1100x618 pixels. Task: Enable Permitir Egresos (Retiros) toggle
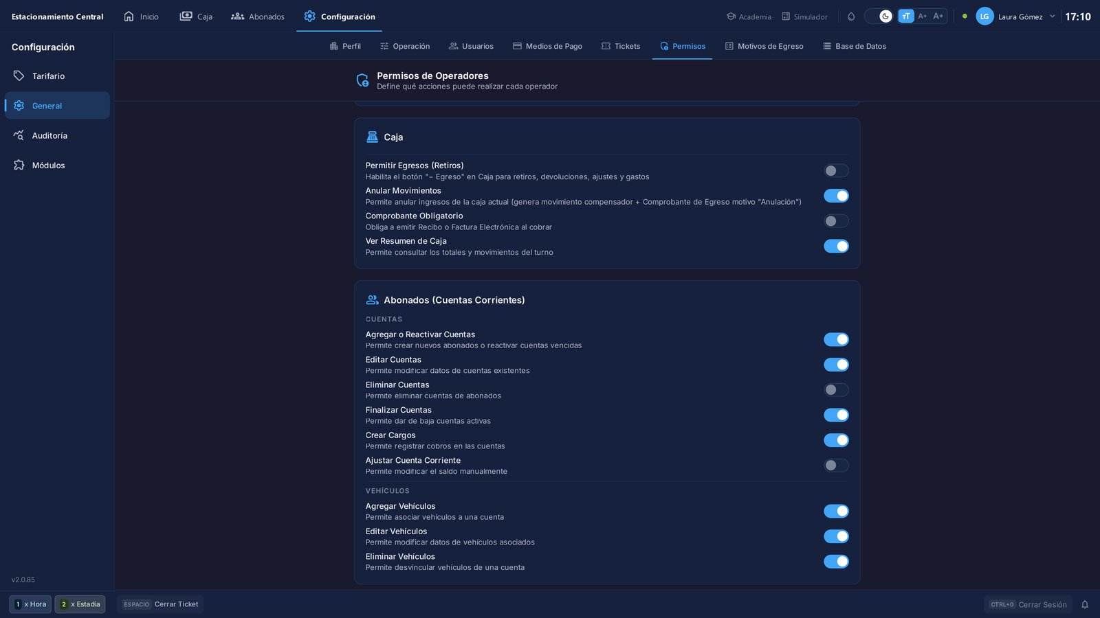coord(836,170)
